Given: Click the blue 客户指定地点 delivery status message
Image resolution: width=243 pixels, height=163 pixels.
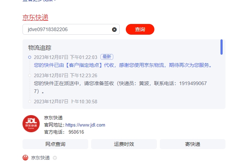Looking at the screenshot, I should (x=123, y=65).
